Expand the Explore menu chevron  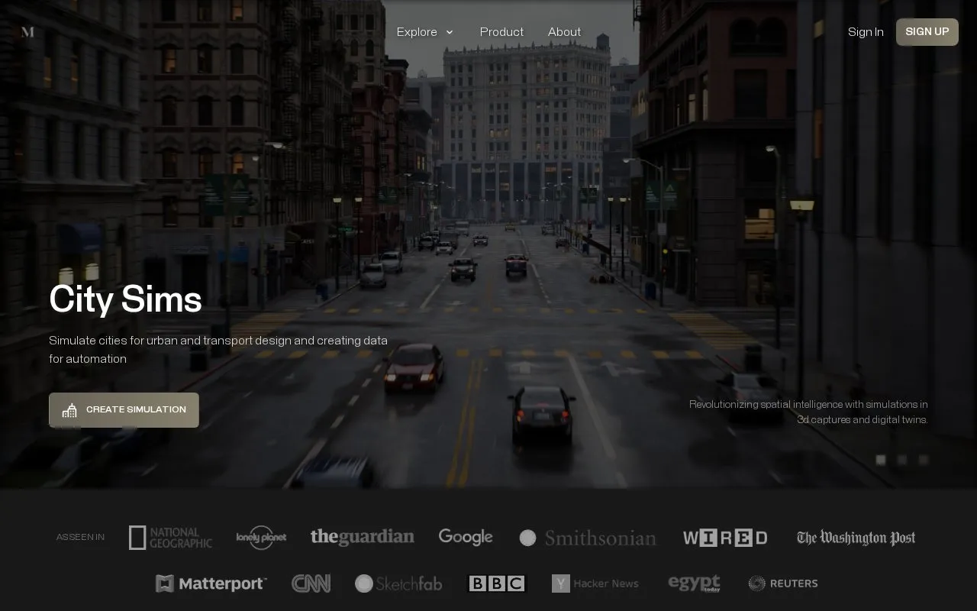(x=450, y=32)
